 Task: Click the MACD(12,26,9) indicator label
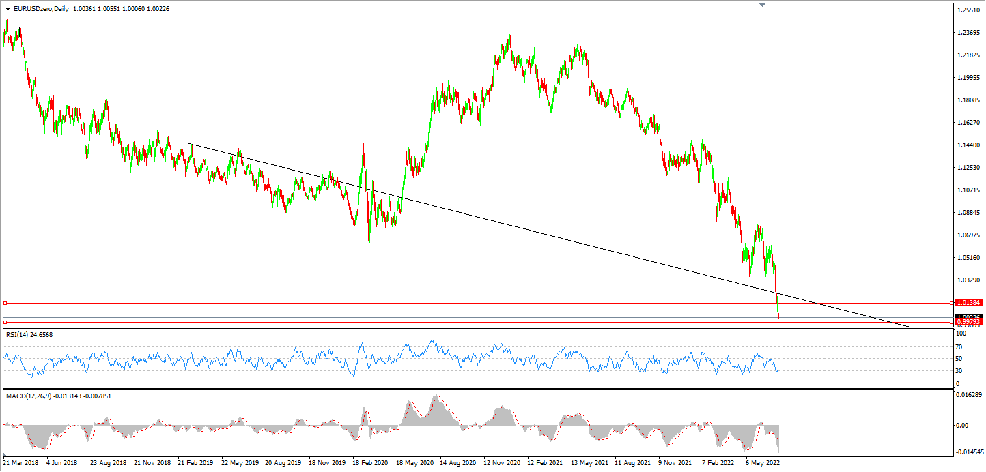[x=59, y=396]
